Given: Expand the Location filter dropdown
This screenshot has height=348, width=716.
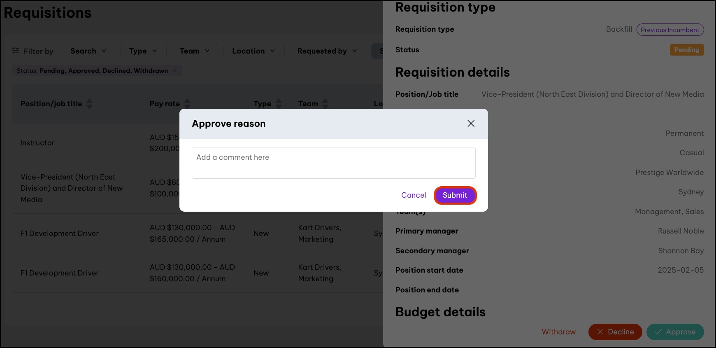Looking at the screenshot, I should pyautogui.click(x=253, y=51).
